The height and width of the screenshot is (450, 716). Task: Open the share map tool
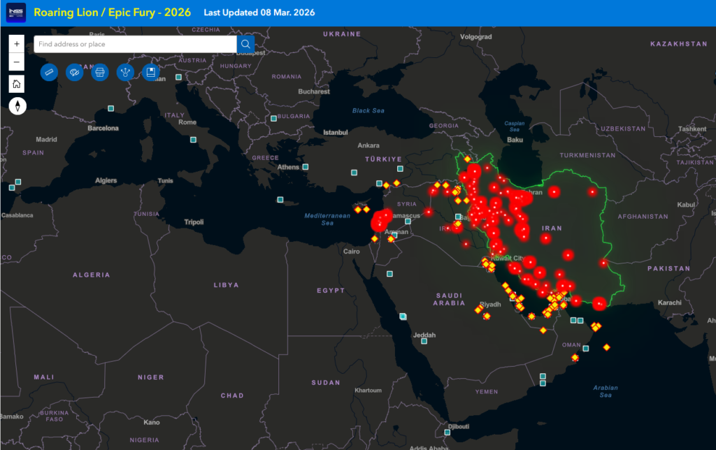coord(125,72)
